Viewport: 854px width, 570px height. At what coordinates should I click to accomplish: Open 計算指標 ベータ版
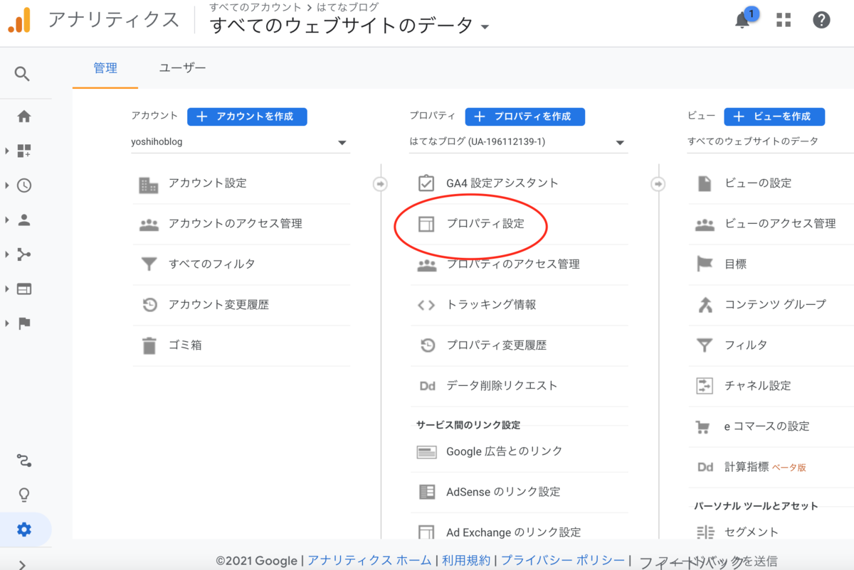pos(765,468)
